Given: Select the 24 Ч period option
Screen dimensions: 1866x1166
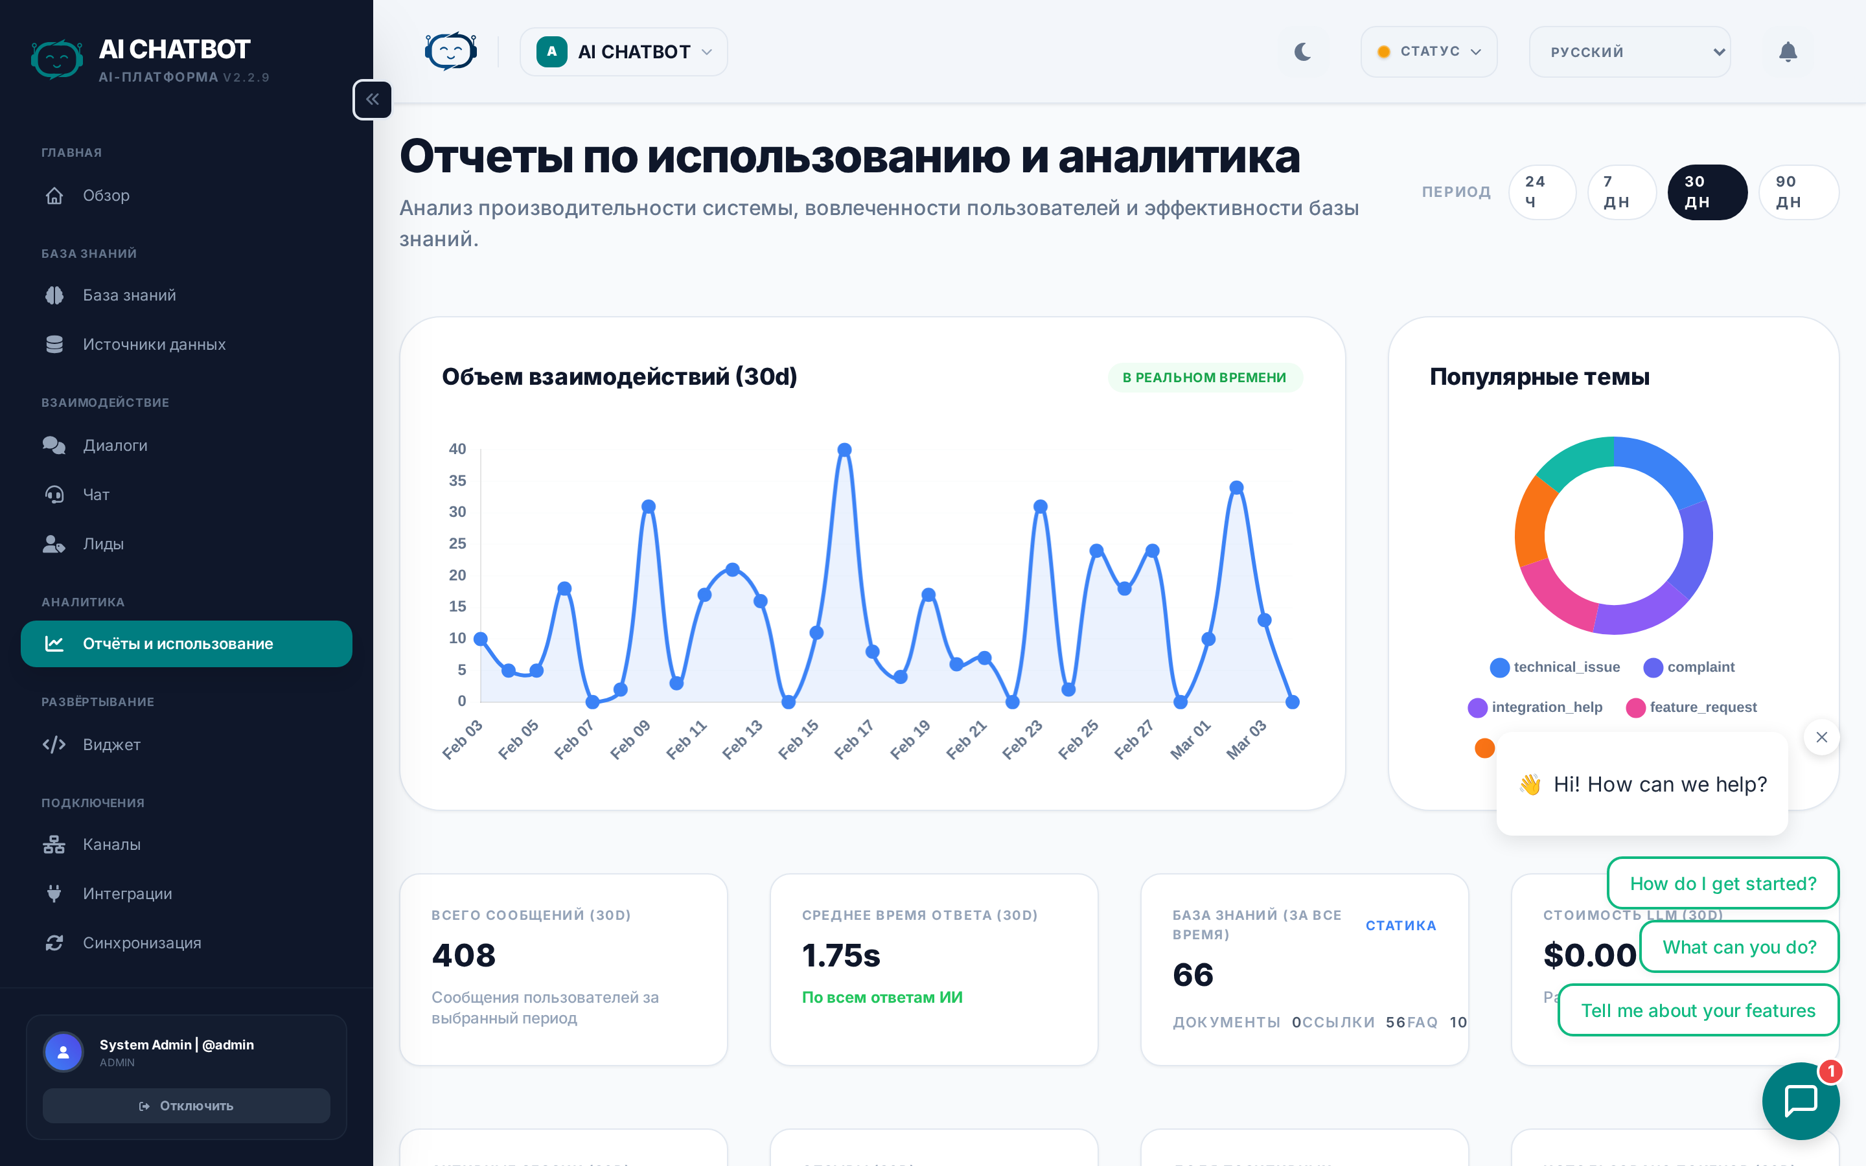Looking at the screenshot, I should tap(1541, 192).
